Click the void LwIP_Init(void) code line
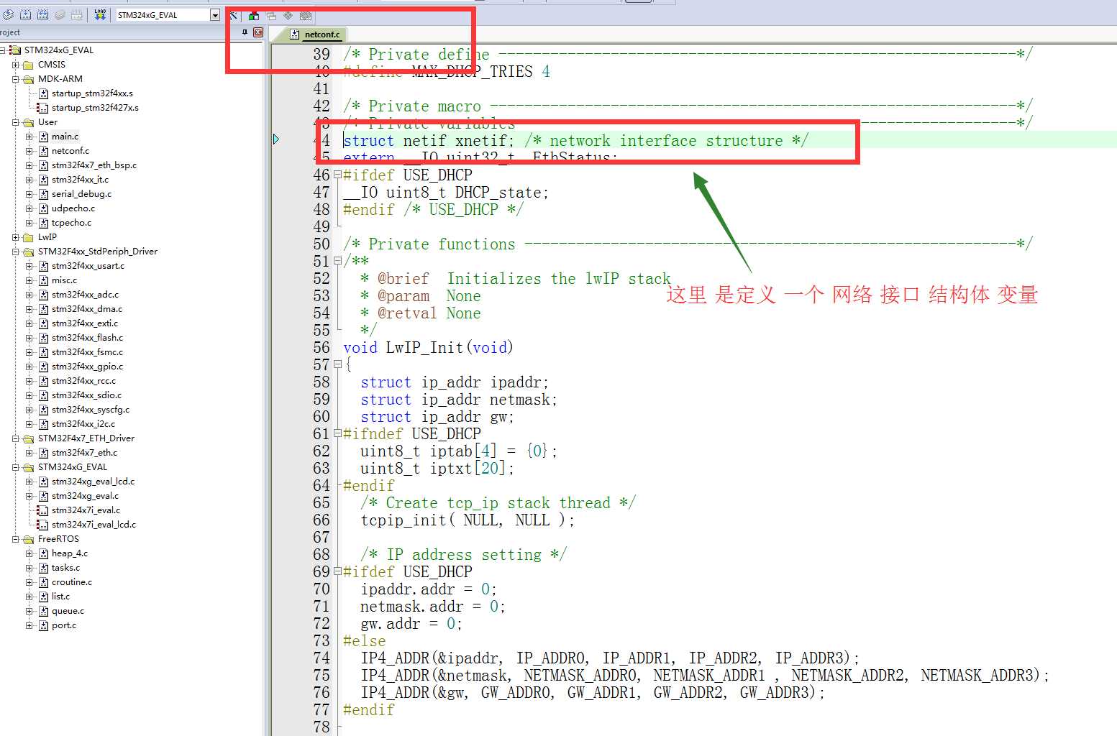The image size is (1117, 736). pyautogui.click(x=428, y=348)
